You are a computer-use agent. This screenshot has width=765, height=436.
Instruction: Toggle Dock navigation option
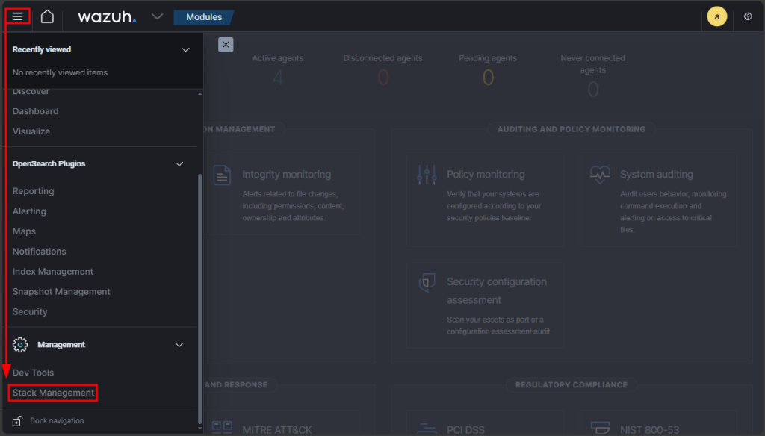57,421
